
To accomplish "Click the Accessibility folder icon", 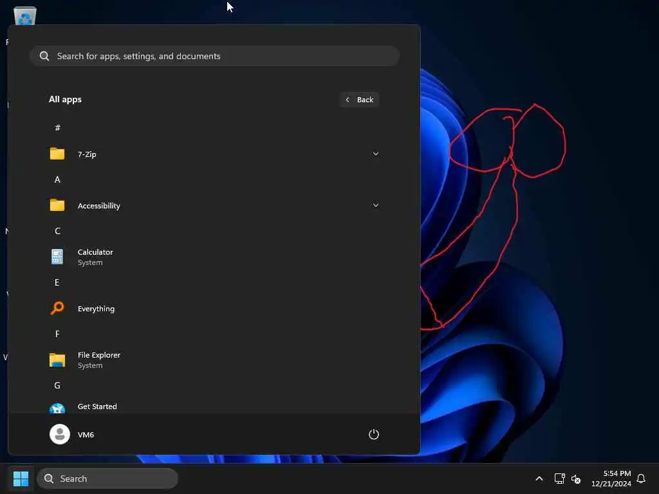I will point(57,205).
